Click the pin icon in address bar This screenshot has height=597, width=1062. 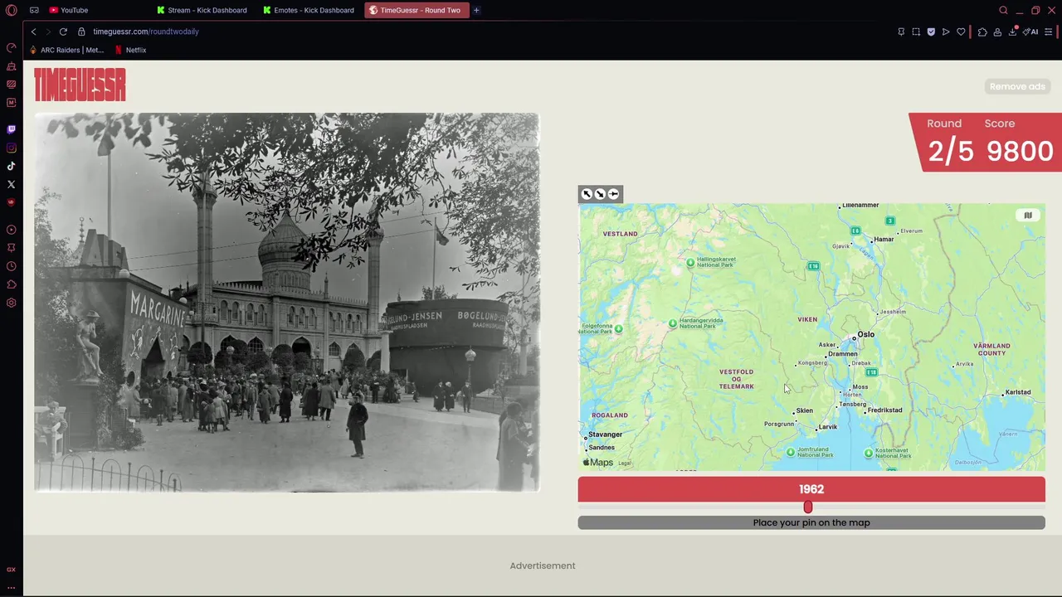(x=901, y=32)
